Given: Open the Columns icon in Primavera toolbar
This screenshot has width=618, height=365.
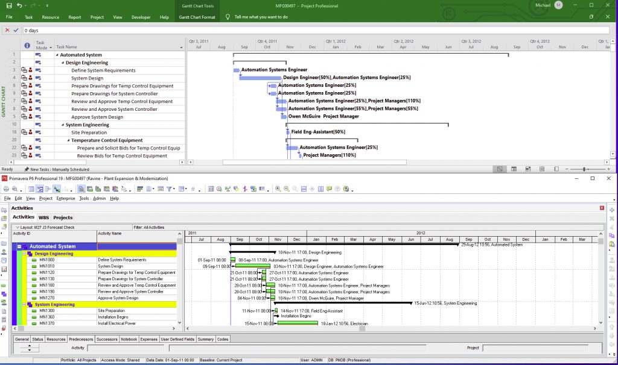Looking at the screenshot, I should point(149,189).
